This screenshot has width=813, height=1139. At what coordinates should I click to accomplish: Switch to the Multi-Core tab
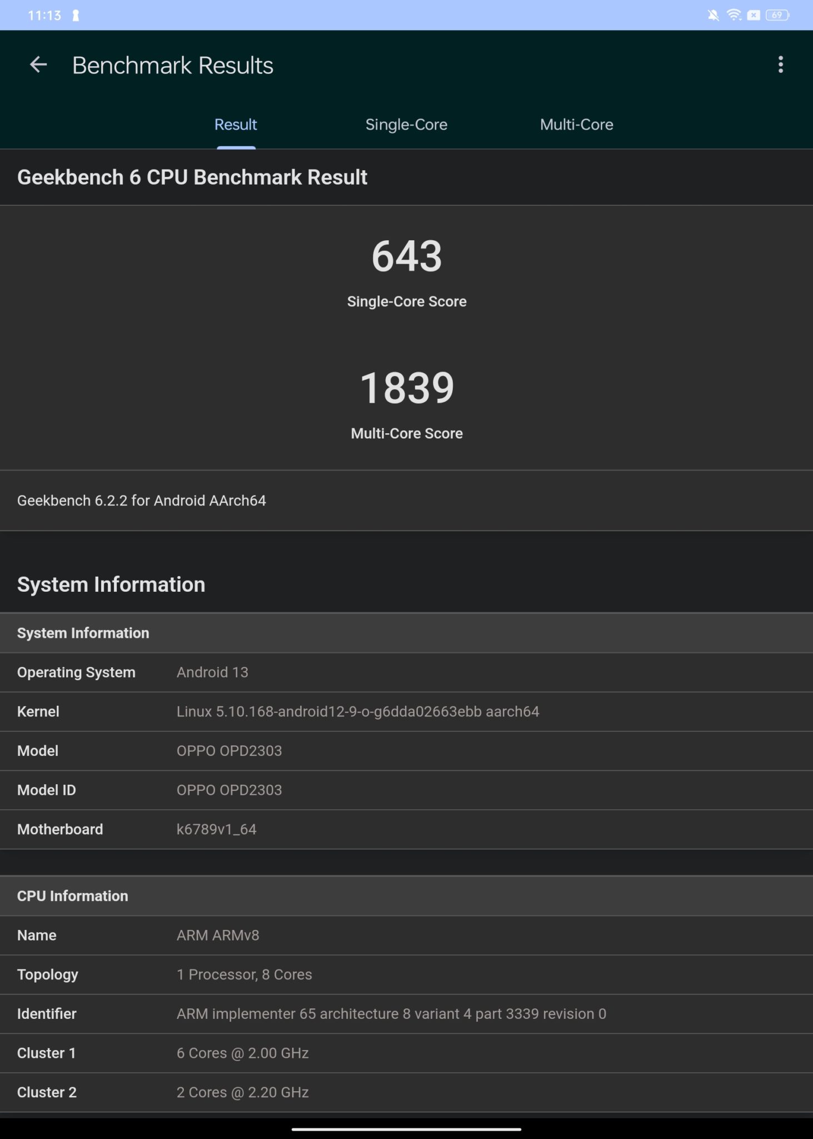tap(576, 125)
